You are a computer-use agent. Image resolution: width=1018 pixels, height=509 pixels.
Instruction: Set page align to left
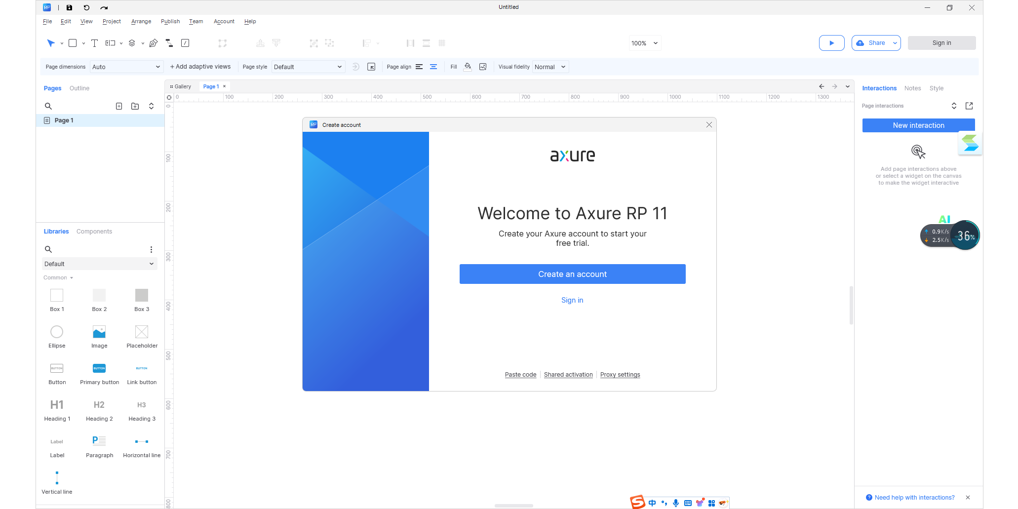coord(419,67)
